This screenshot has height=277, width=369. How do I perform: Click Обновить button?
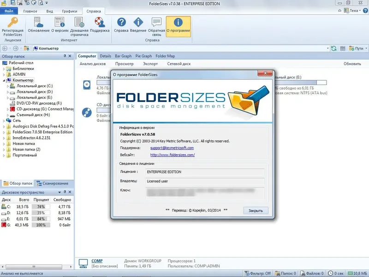tap(352, 64)
